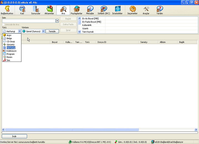Sort results by Kulla... column header
This screenshot has width=199, height=144.
tap(69, 42)
